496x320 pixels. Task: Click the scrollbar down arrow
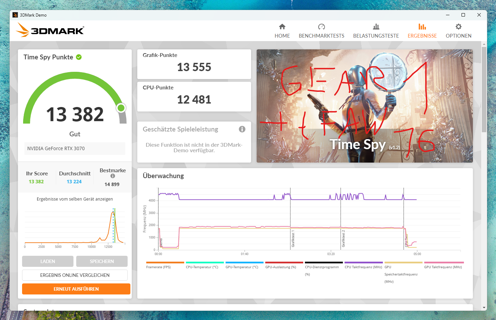tap(484, 308)
